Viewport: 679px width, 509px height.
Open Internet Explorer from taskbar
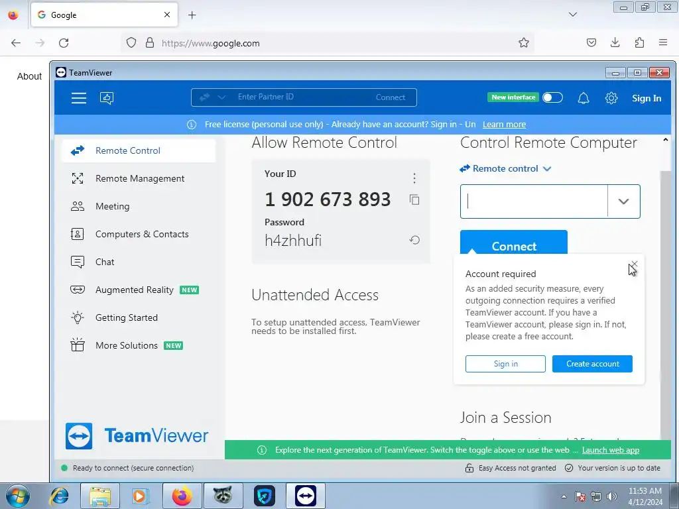click(x=59, y=496)
